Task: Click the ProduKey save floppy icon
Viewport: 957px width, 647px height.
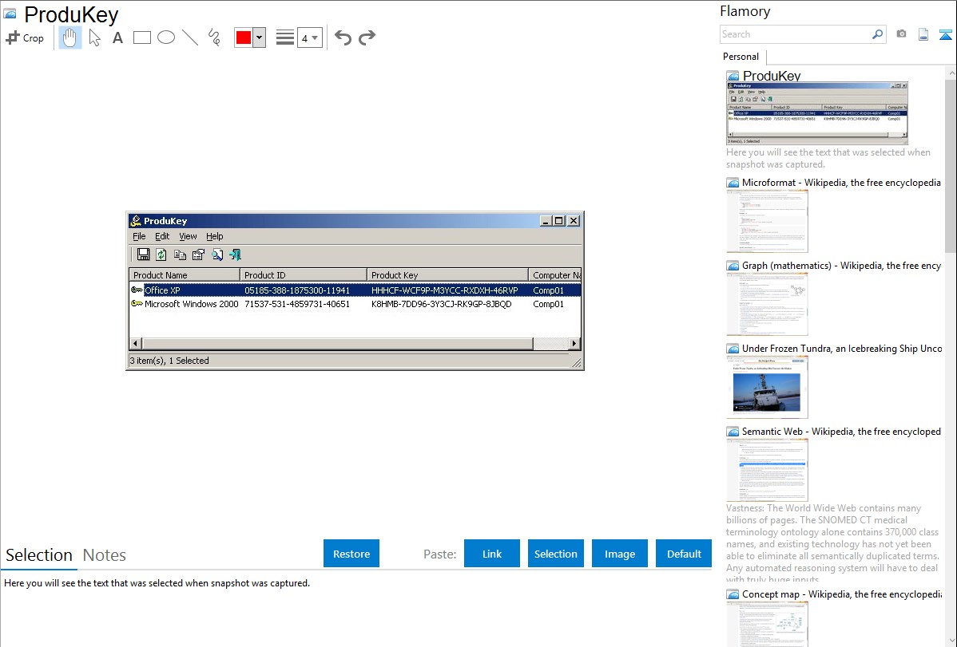Action: [144, 254]
